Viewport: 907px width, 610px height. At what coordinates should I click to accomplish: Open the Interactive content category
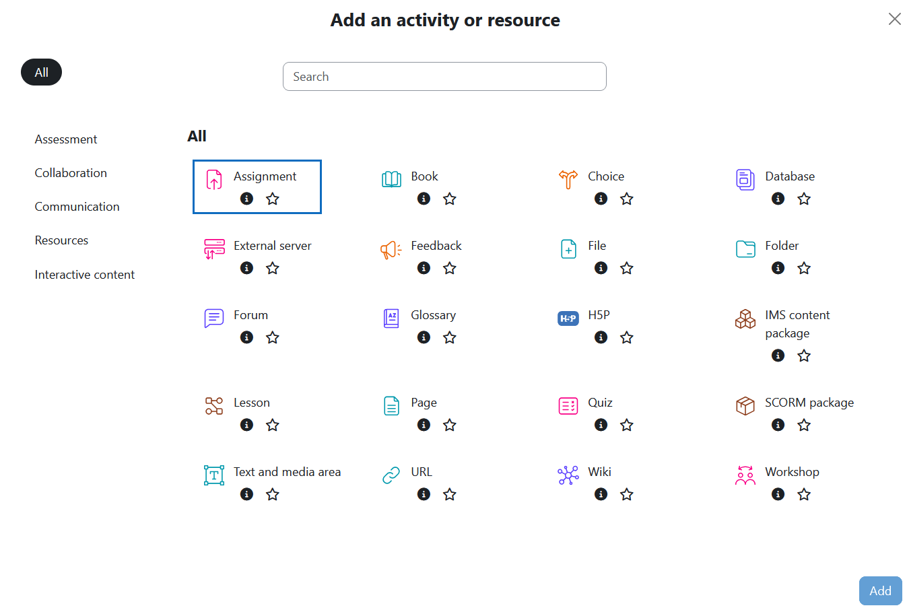coord(85,275)
